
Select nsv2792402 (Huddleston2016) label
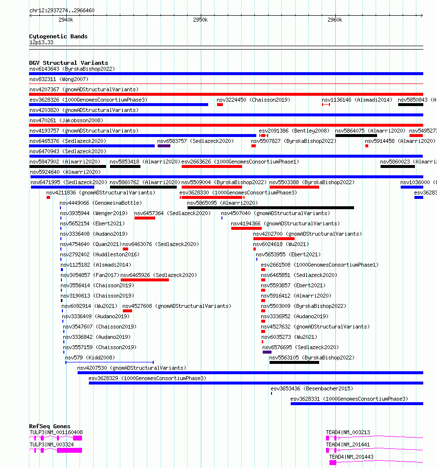click(100, 254)
